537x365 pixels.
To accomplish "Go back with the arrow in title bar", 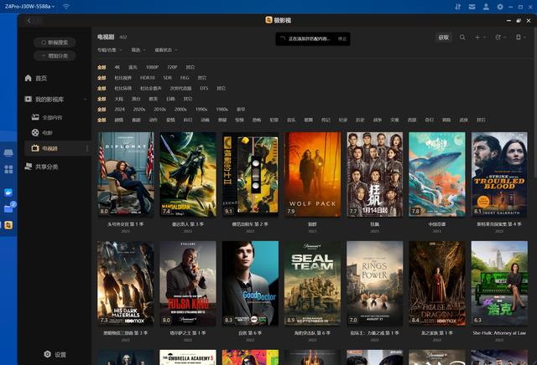I will (29, 21).
